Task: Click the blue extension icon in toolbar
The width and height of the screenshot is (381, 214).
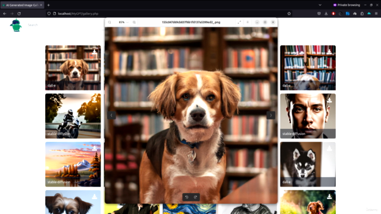Action: coord(348,14)
